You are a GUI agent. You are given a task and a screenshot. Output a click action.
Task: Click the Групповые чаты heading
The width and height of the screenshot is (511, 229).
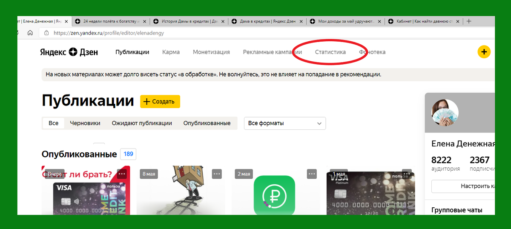click(x=457, y=210)
